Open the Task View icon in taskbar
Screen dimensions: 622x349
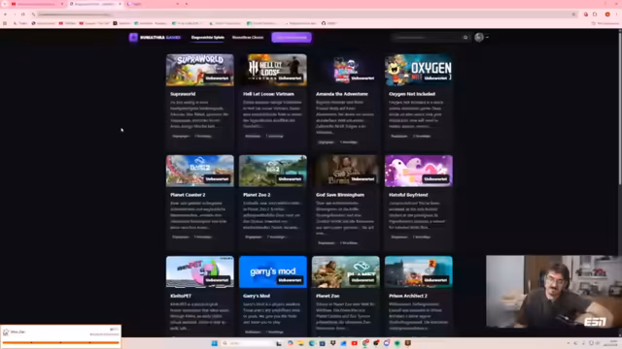pyautogui.click(x=279, y=343)
